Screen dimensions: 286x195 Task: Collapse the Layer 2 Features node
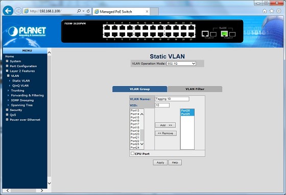click(x=7, y=71)
